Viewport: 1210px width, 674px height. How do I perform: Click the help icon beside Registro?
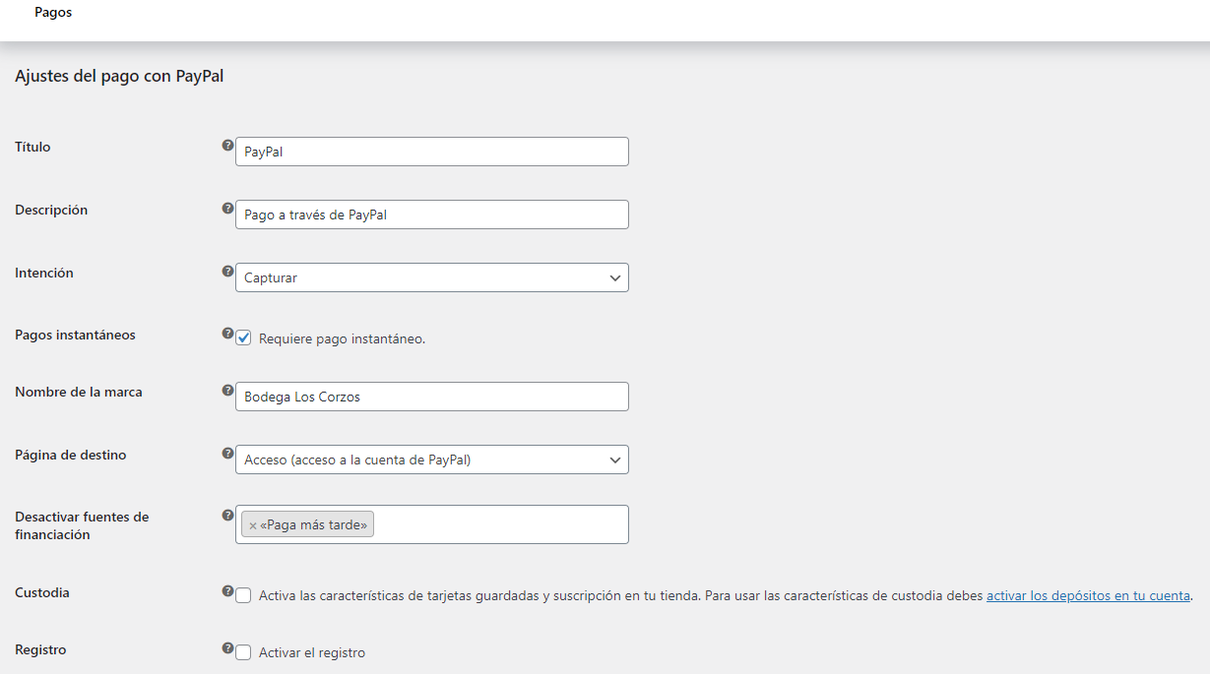[228, 648]
